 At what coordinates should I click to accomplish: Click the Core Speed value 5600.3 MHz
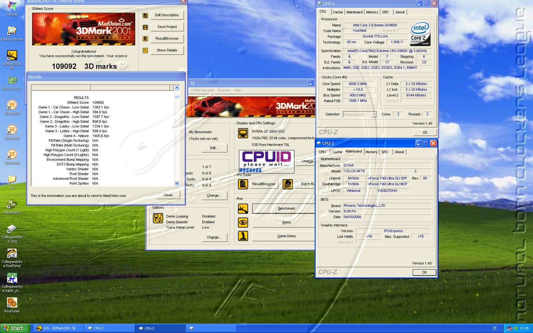[358, 84]
